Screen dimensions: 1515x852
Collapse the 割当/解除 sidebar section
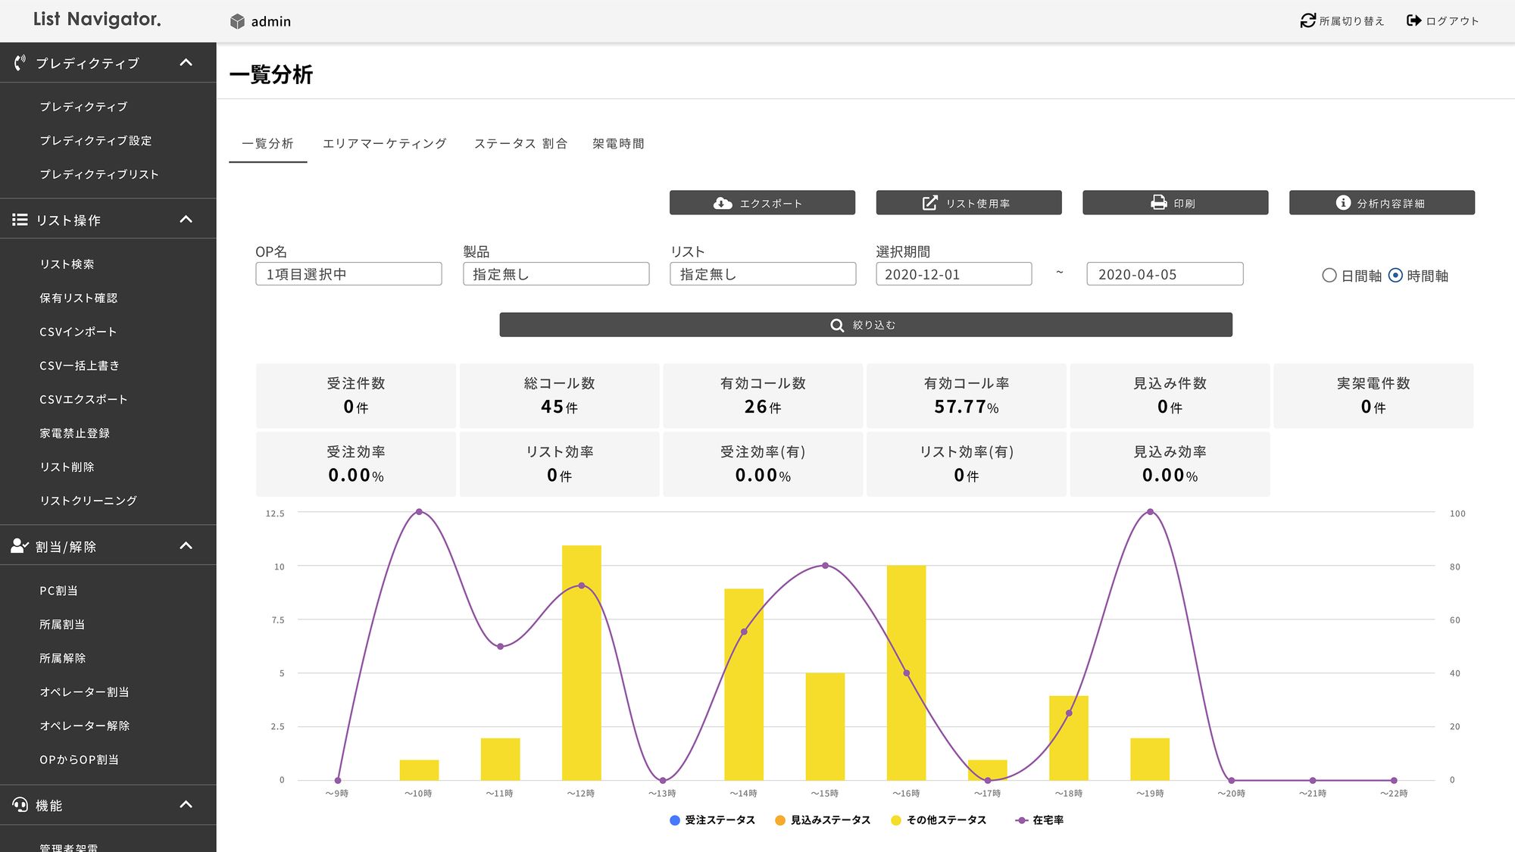pyautogui.click(x=186, y=546)
